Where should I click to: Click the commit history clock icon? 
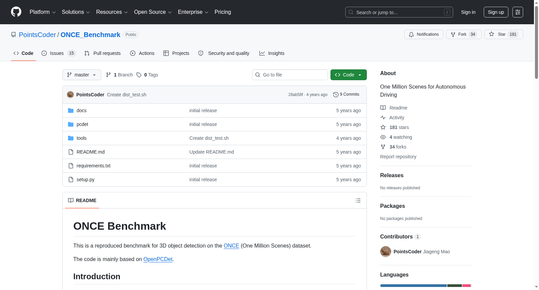[x=336, y=95]
